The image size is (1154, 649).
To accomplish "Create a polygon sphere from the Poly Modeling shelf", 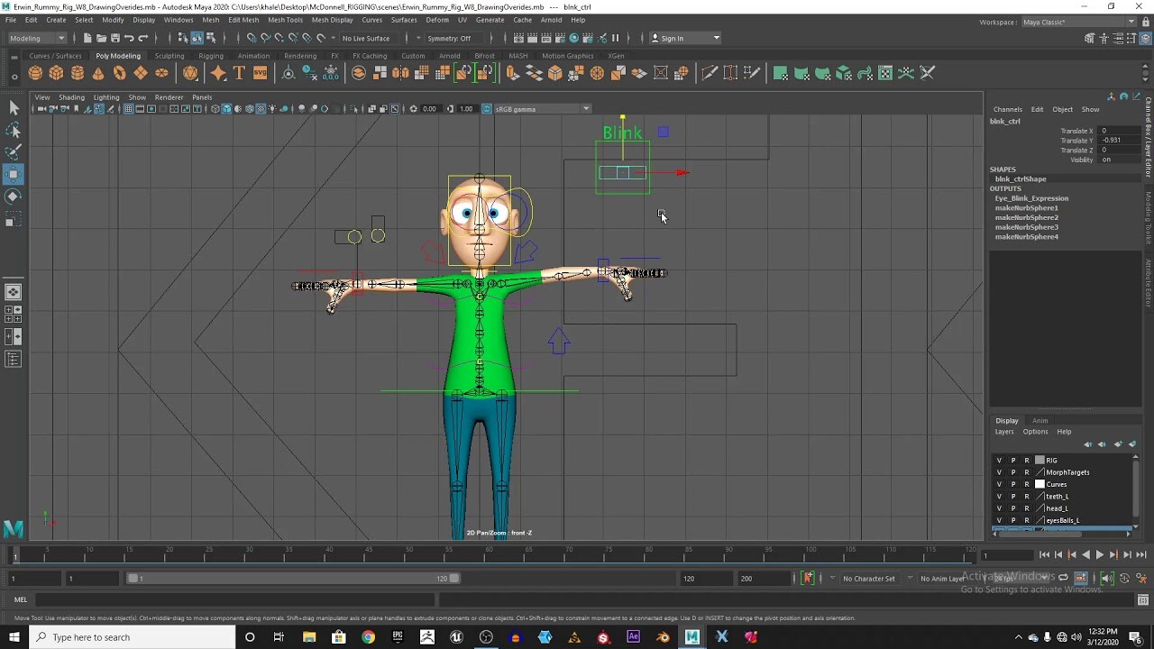I will point(35,73).
